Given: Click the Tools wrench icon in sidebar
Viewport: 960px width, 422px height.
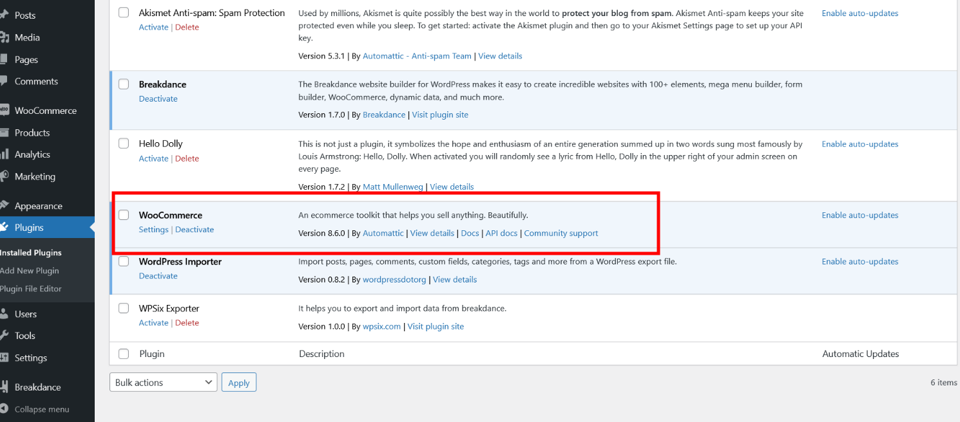Looking at the screenshot, I should coord(3,336).
